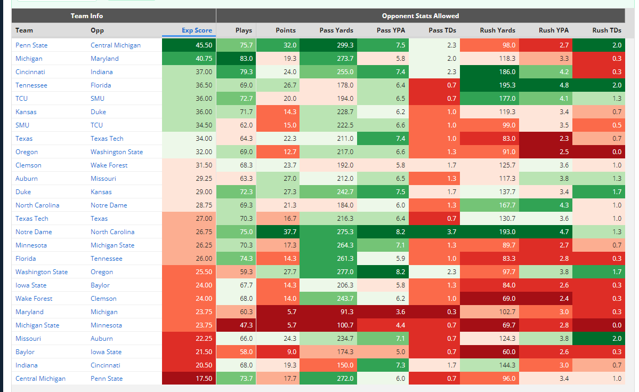639x392 pixels.
Task: Select Central Michigan's Exp Score cell 17.50
Action: 189,379
